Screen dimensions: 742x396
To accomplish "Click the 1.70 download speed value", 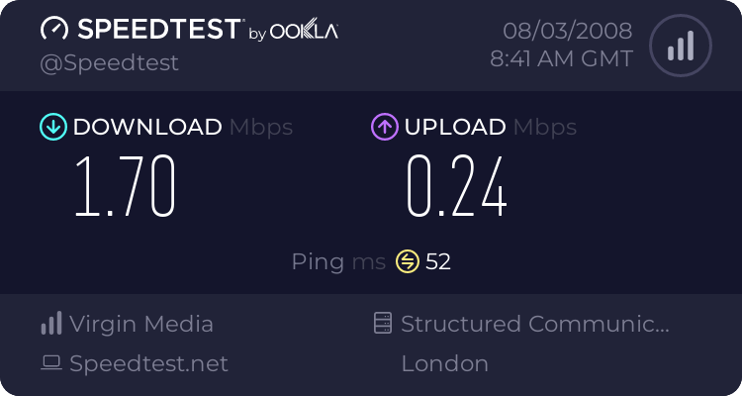I will click(126, 186).
